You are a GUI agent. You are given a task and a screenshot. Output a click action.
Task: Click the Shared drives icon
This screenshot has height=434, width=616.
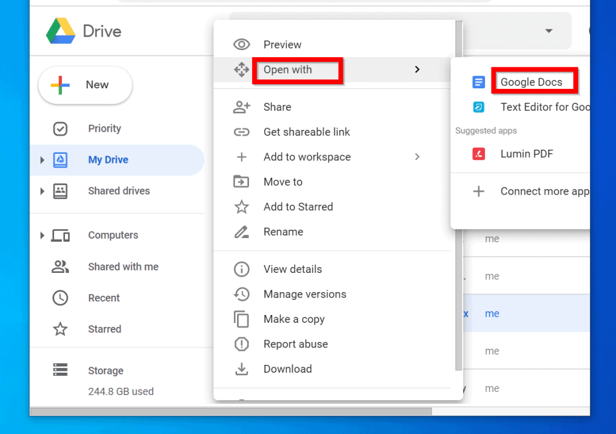click(x=60, y=191)
